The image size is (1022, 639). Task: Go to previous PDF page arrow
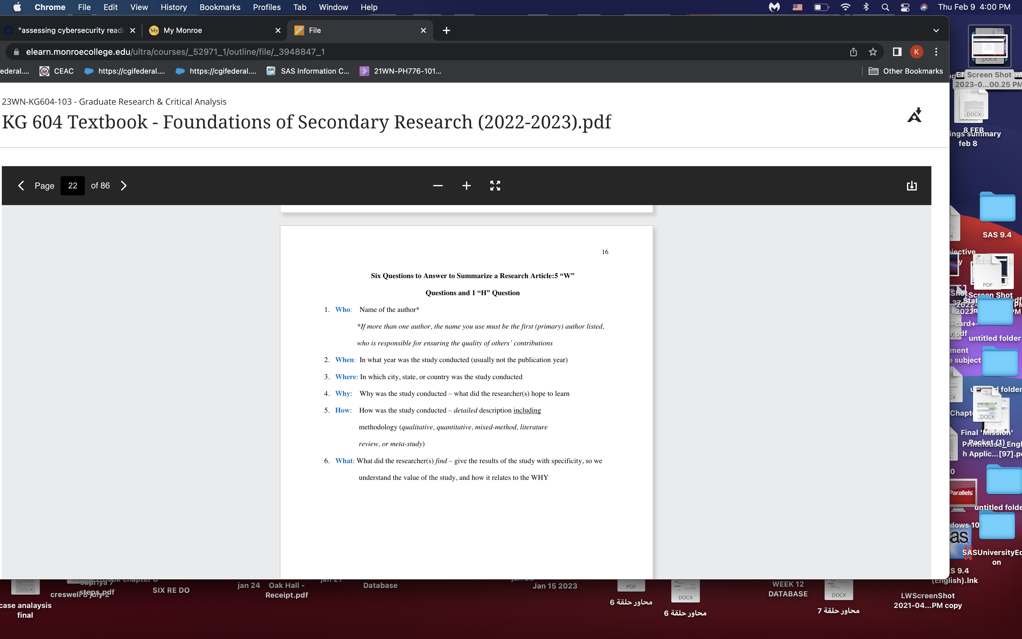click(21, 186)
